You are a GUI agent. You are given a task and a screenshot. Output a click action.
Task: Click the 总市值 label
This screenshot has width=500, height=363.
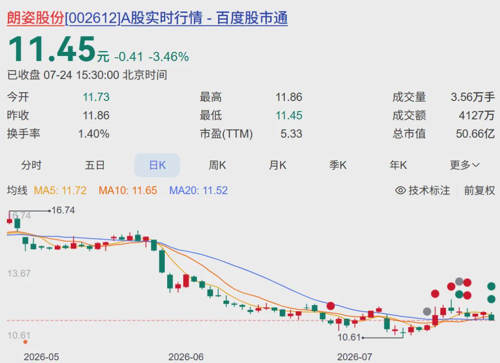click(x=409, y=134)
